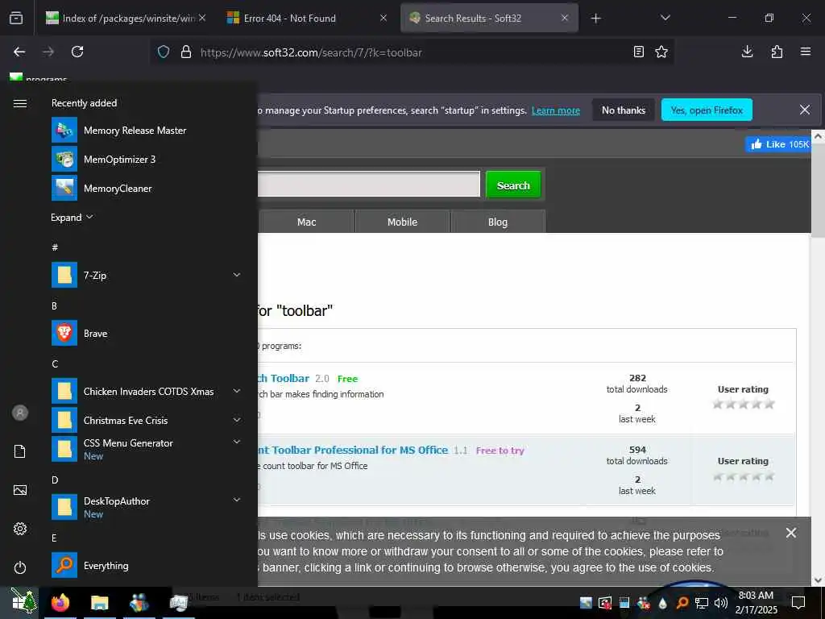
Task: Jump to letter C group header
Action: click(55, 364)
